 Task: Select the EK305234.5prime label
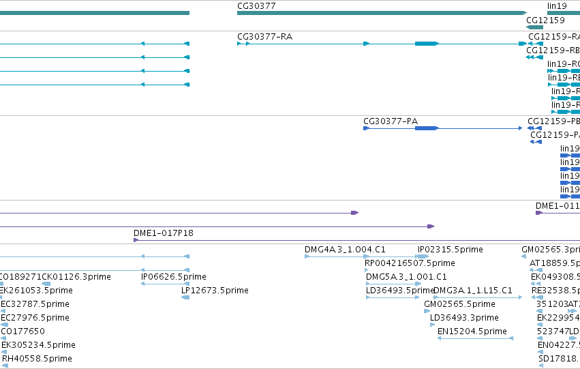pos(38,345)
